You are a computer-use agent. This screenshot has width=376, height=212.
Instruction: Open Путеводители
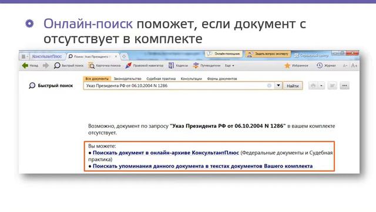[207, 65]
